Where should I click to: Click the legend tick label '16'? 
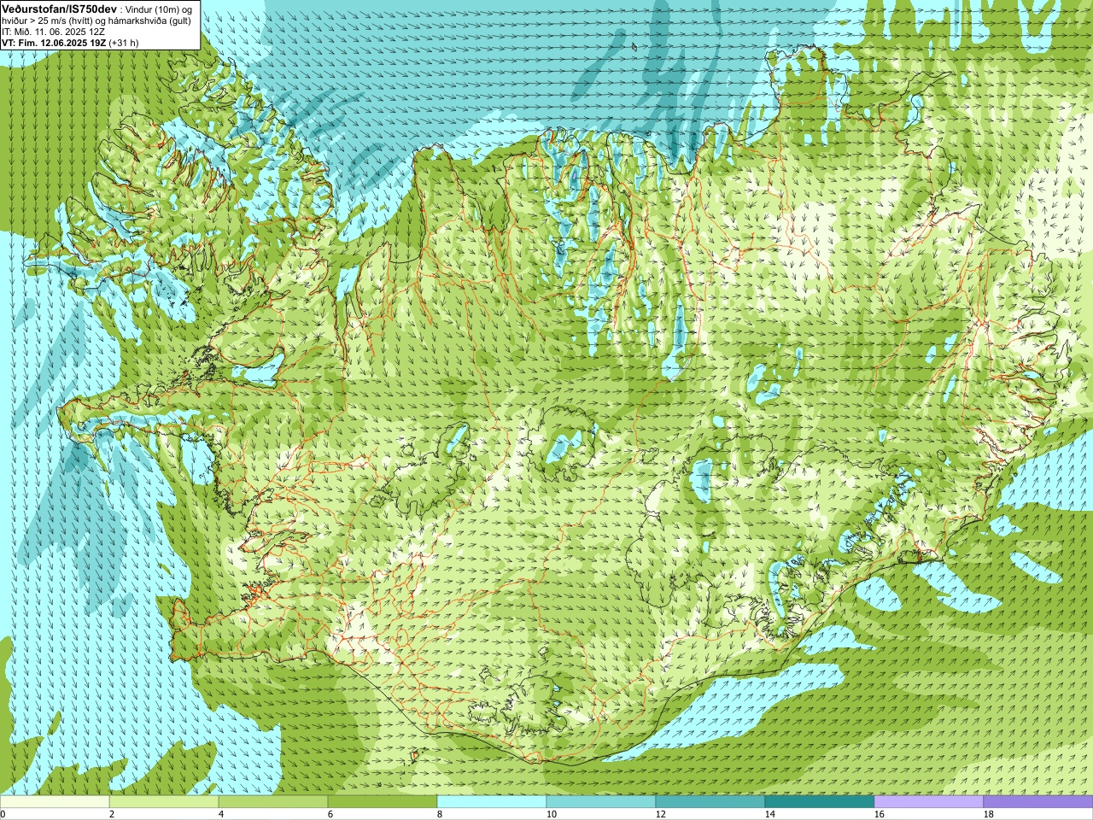pyautogui.click(x=879, y=814)
